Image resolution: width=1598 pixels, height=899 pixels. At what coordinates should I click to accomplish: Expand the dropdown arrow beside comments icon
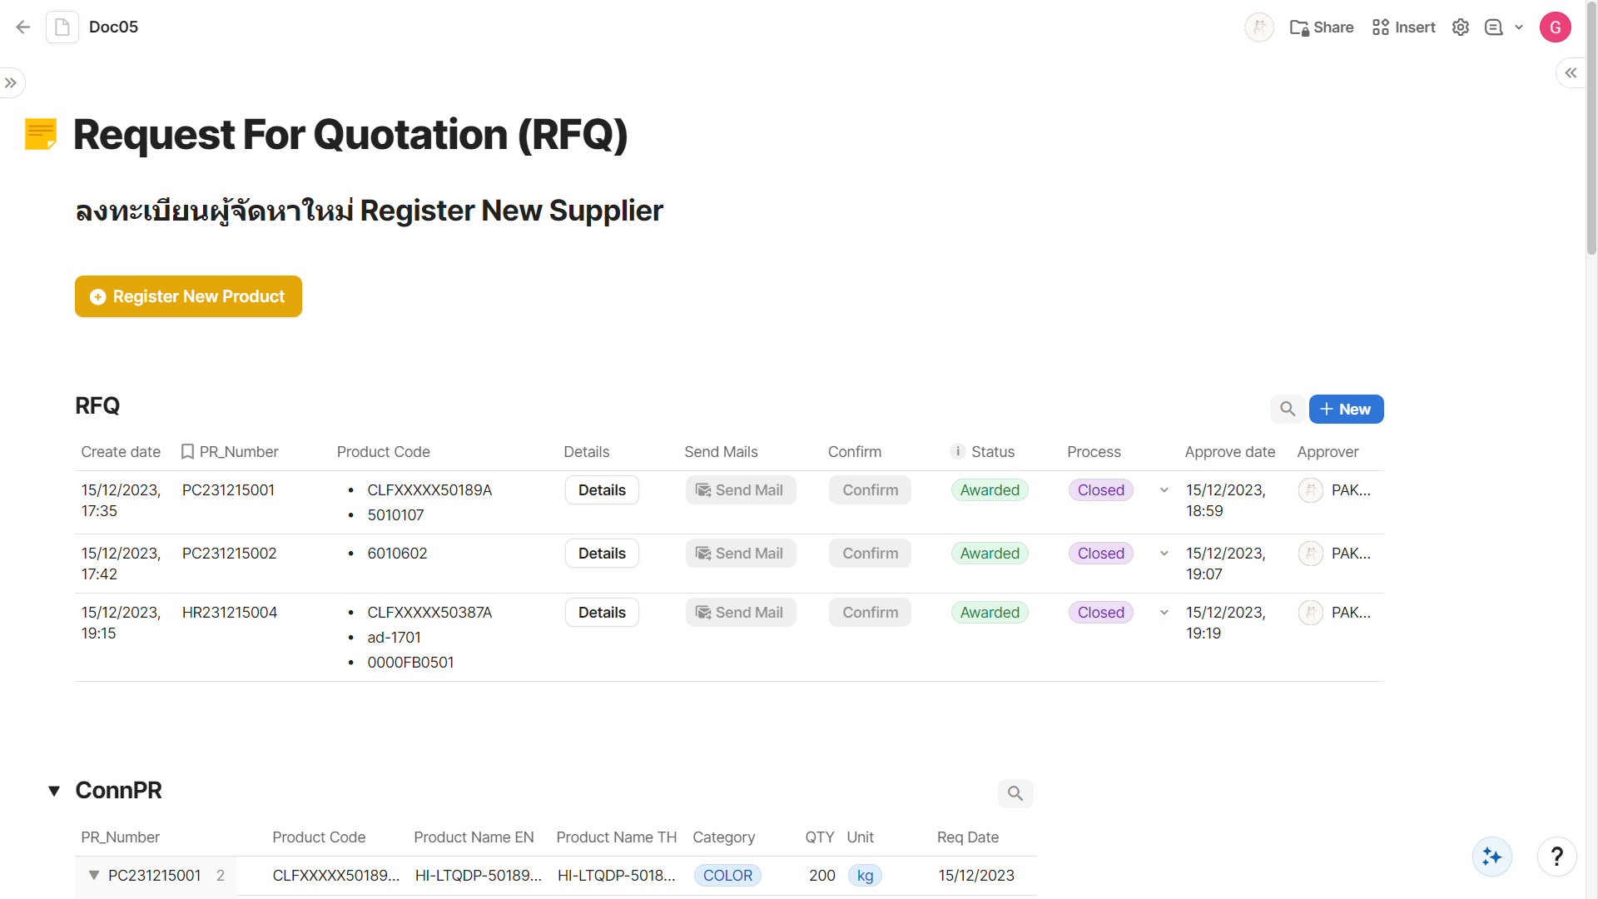click(x=1519, y=27)
